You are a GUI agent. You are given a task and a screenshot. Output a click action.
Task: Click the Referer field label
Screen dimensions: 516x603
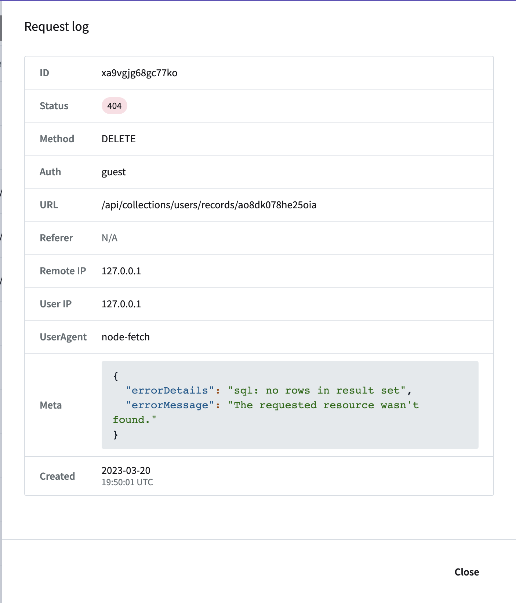pos(57,238)
